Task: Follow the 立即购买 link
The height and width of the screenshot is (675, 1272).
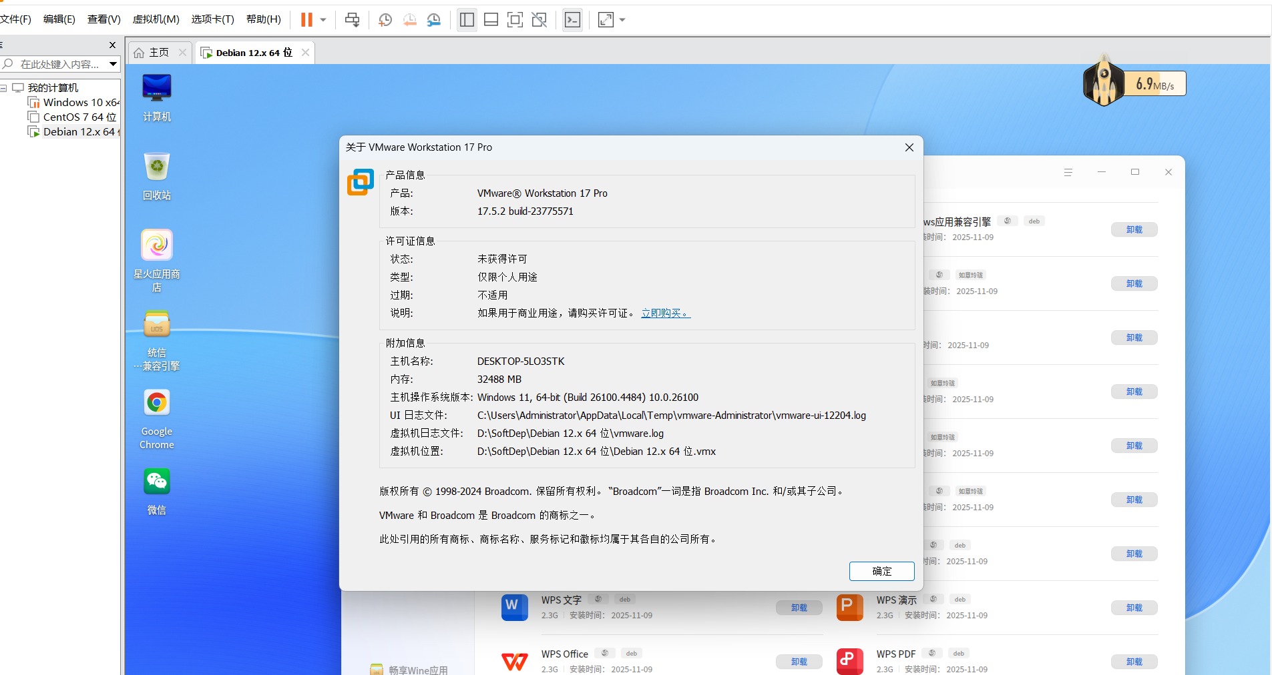Action: tap(666, 313)
